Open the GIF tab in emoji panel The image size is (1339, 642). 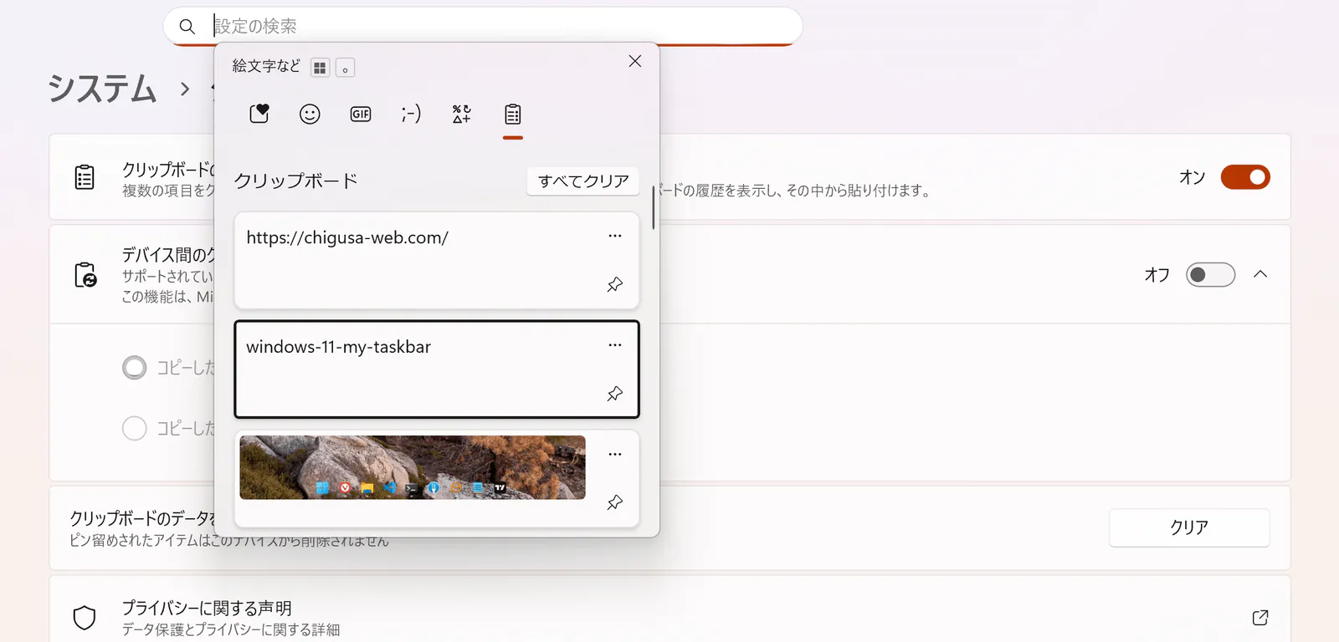[361, 114]
